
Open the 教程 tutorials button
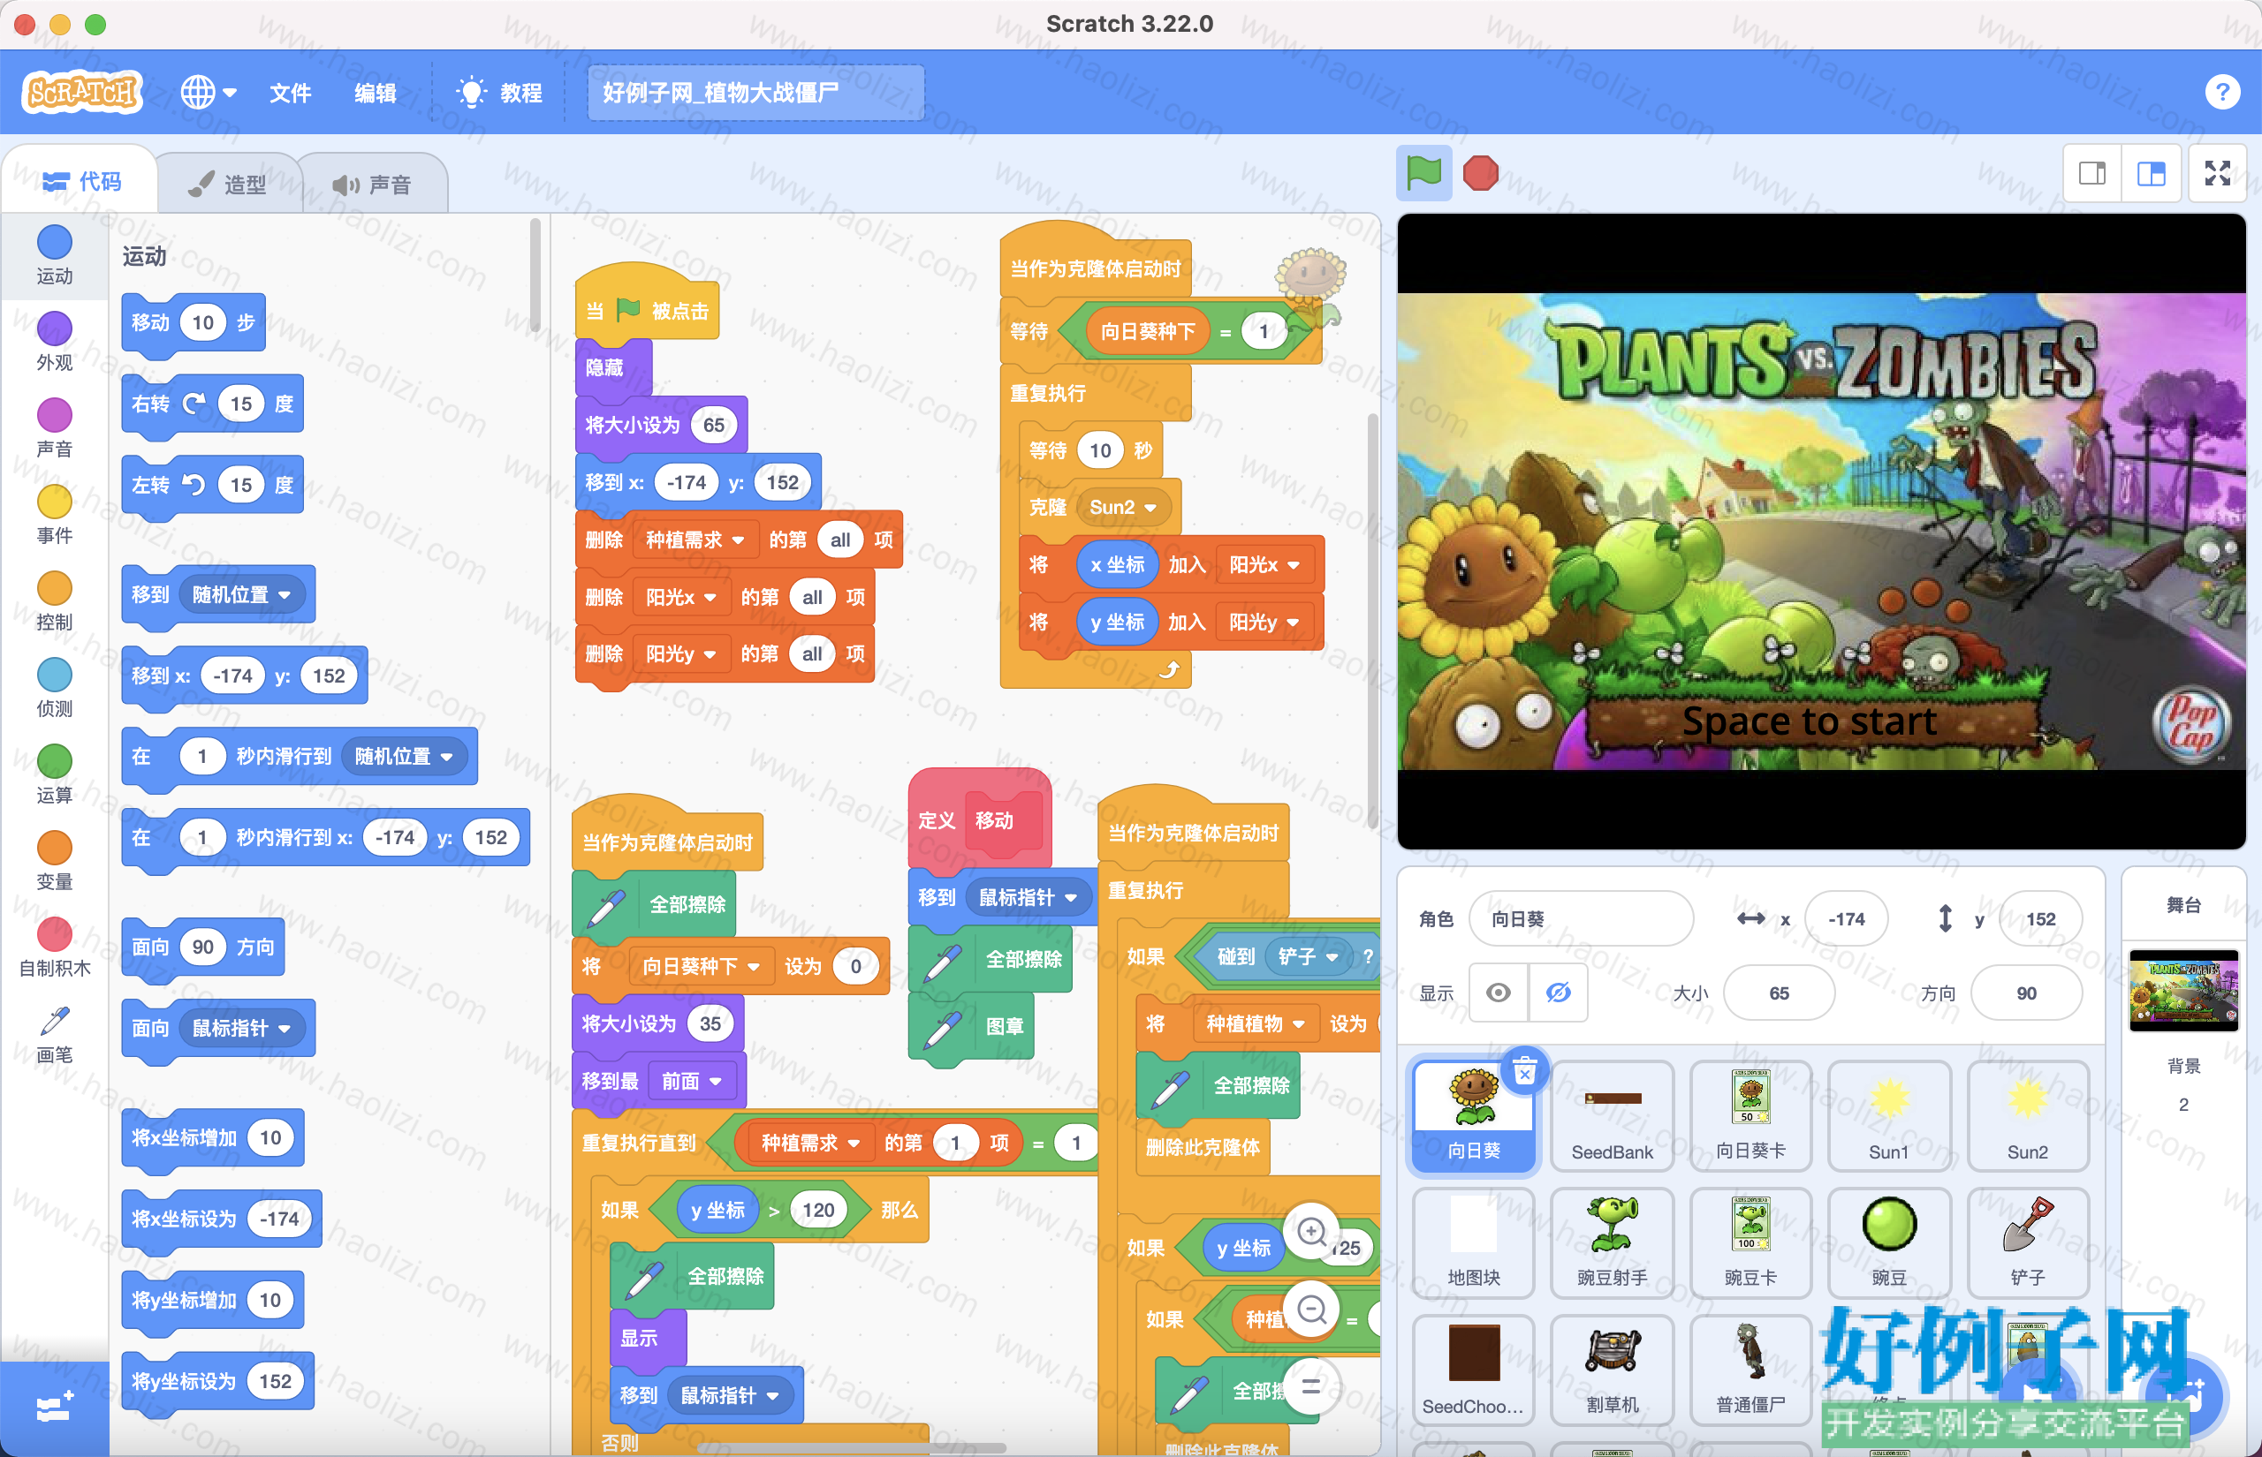point(500,93)
